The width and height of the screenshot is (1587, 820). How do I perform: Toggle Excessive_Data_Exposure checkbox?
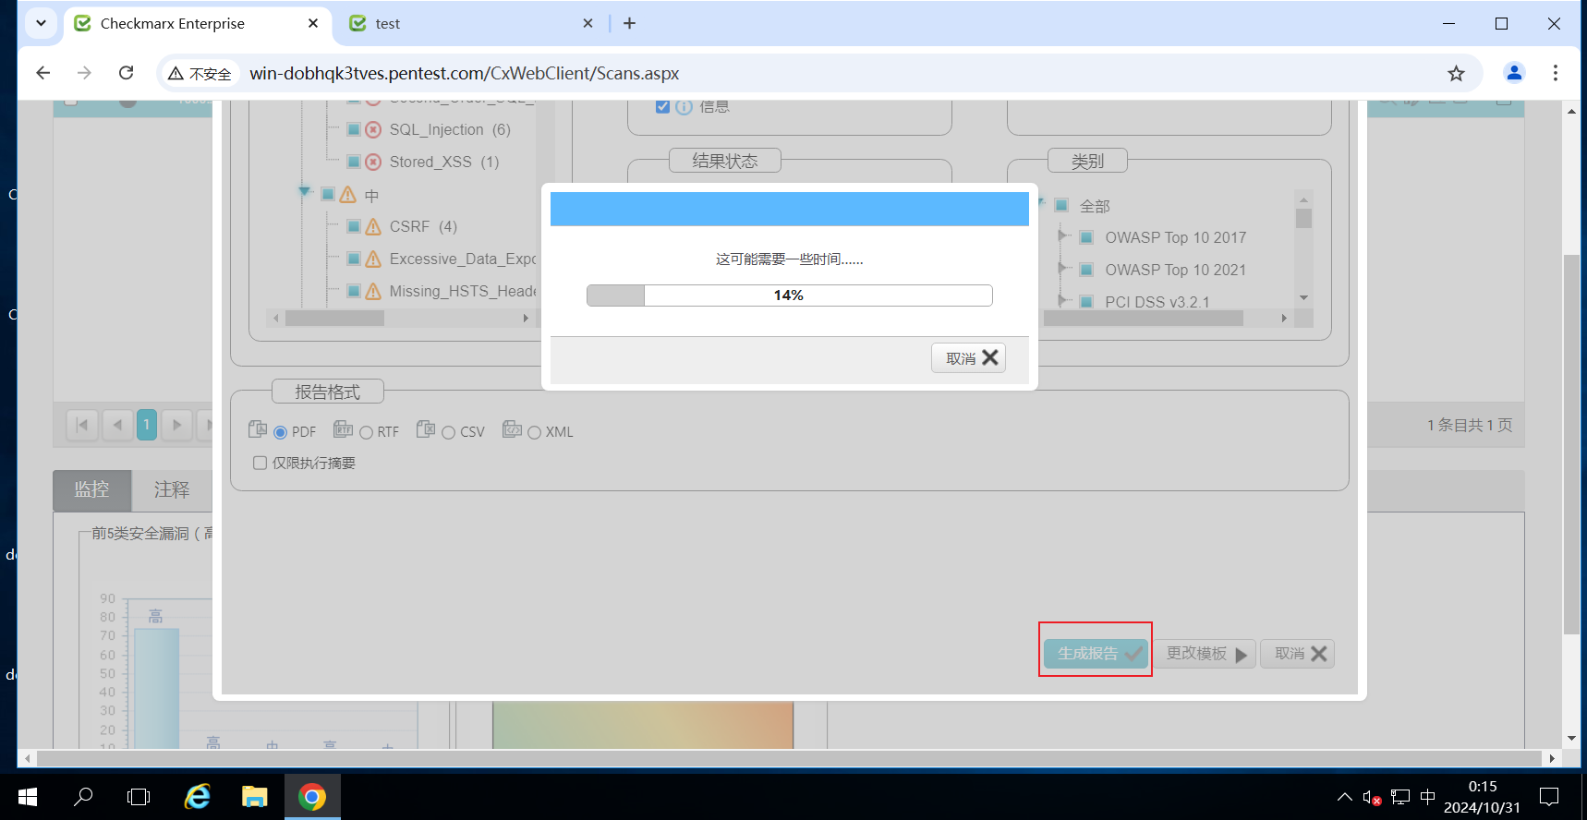(354, 259)
